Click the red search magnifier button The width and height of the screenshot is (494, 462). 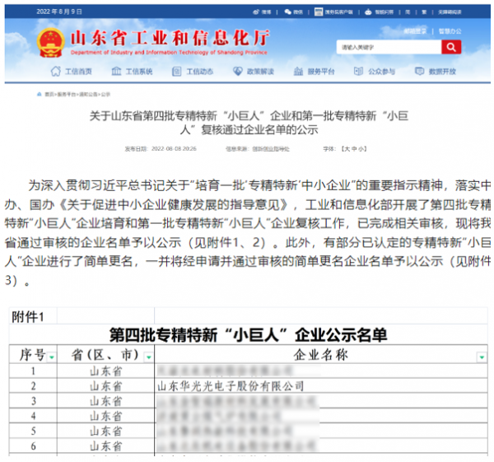(x=450, y=47)
